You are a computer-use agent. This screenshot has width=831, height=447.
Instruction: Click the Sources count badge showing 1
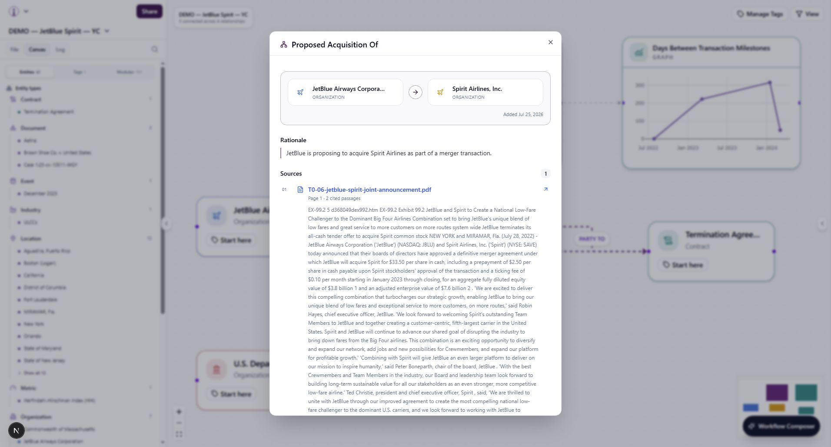[x=545, y=173]
